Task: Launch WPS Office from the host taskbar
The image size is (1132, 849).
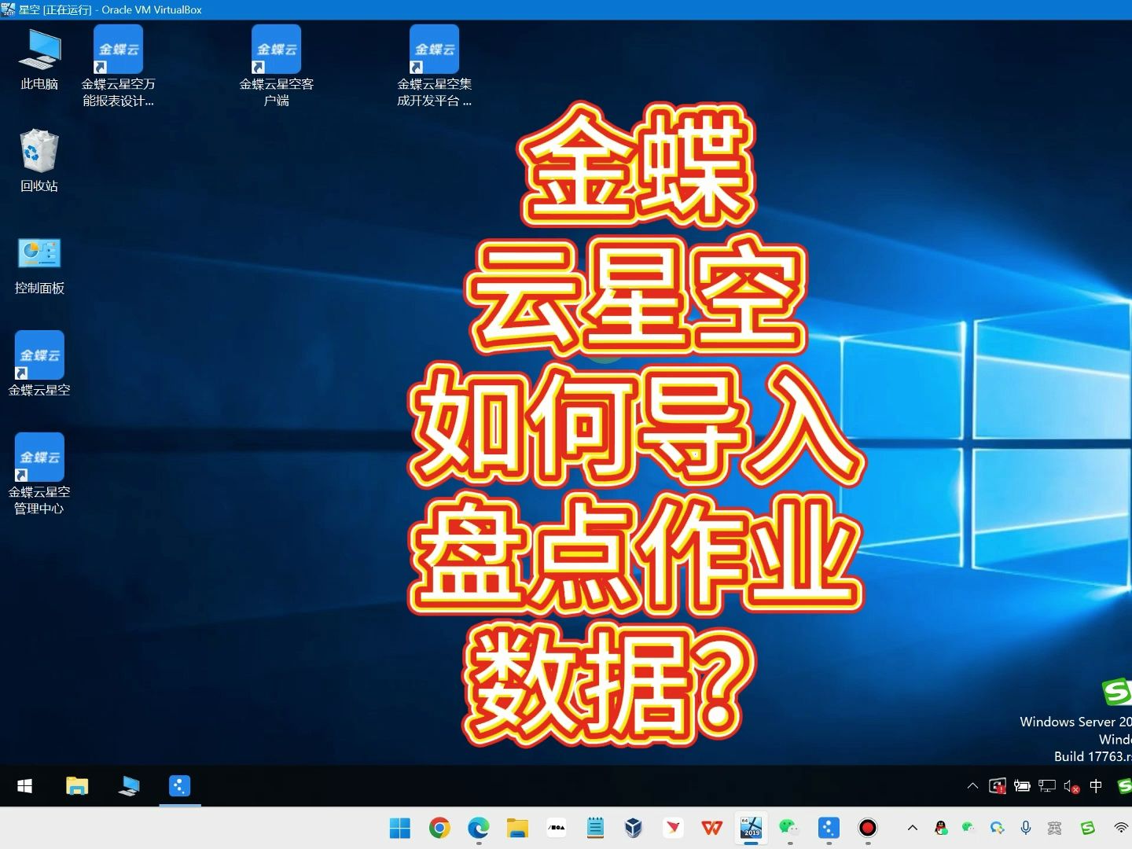Action: pyautogui.click(x=712, y=828)
